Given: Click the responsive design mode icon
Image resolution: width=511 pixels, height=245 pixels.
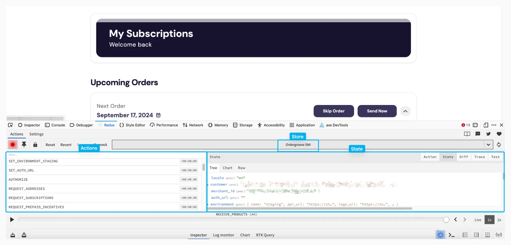Looking at the screenshot, I should point(486,125).
